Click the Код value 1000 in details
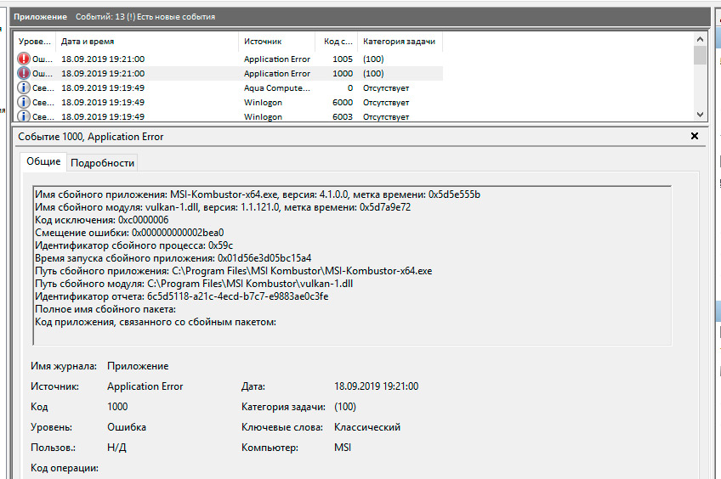The image size is (721, 479). [117, 407]
